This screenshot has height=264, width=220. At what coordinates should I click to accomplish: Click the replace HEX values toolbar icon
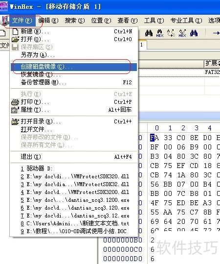point(182,33)
